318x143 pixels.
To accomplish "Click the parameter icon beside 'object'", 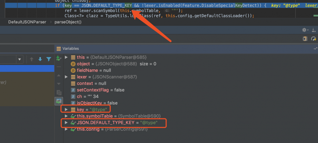I will (x=73, y=64).
